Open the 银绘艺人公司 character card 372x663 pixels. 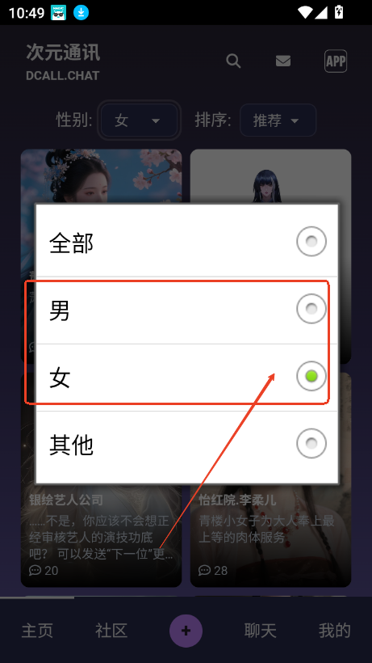pyautogui.click(x=101, y=535)
